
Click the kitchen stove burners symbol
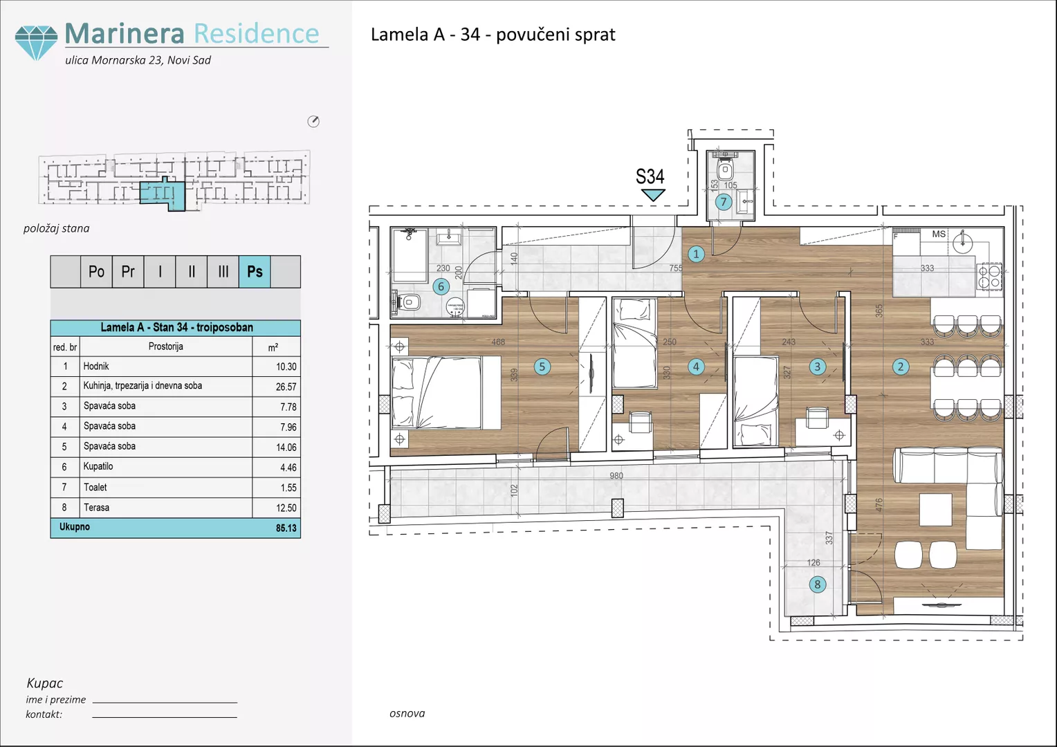[x=989, y=277]
